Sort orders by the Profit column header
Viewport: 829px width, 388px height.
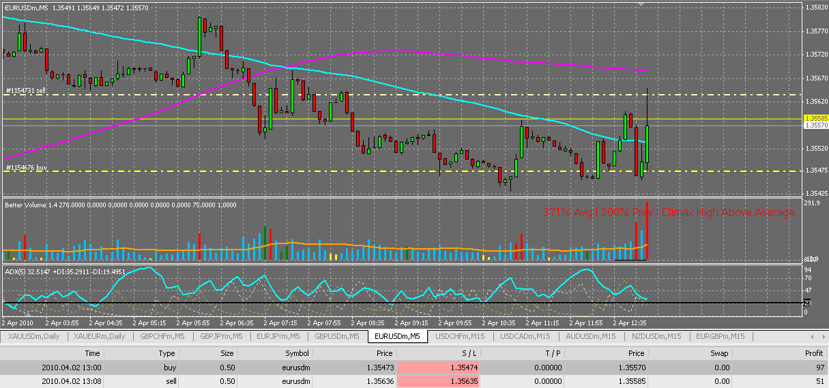[x=814, y=353]
